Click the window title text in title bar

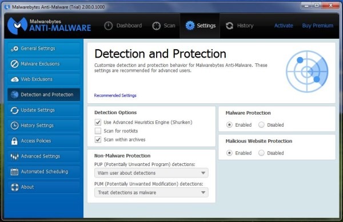click(x=58, y=7)
